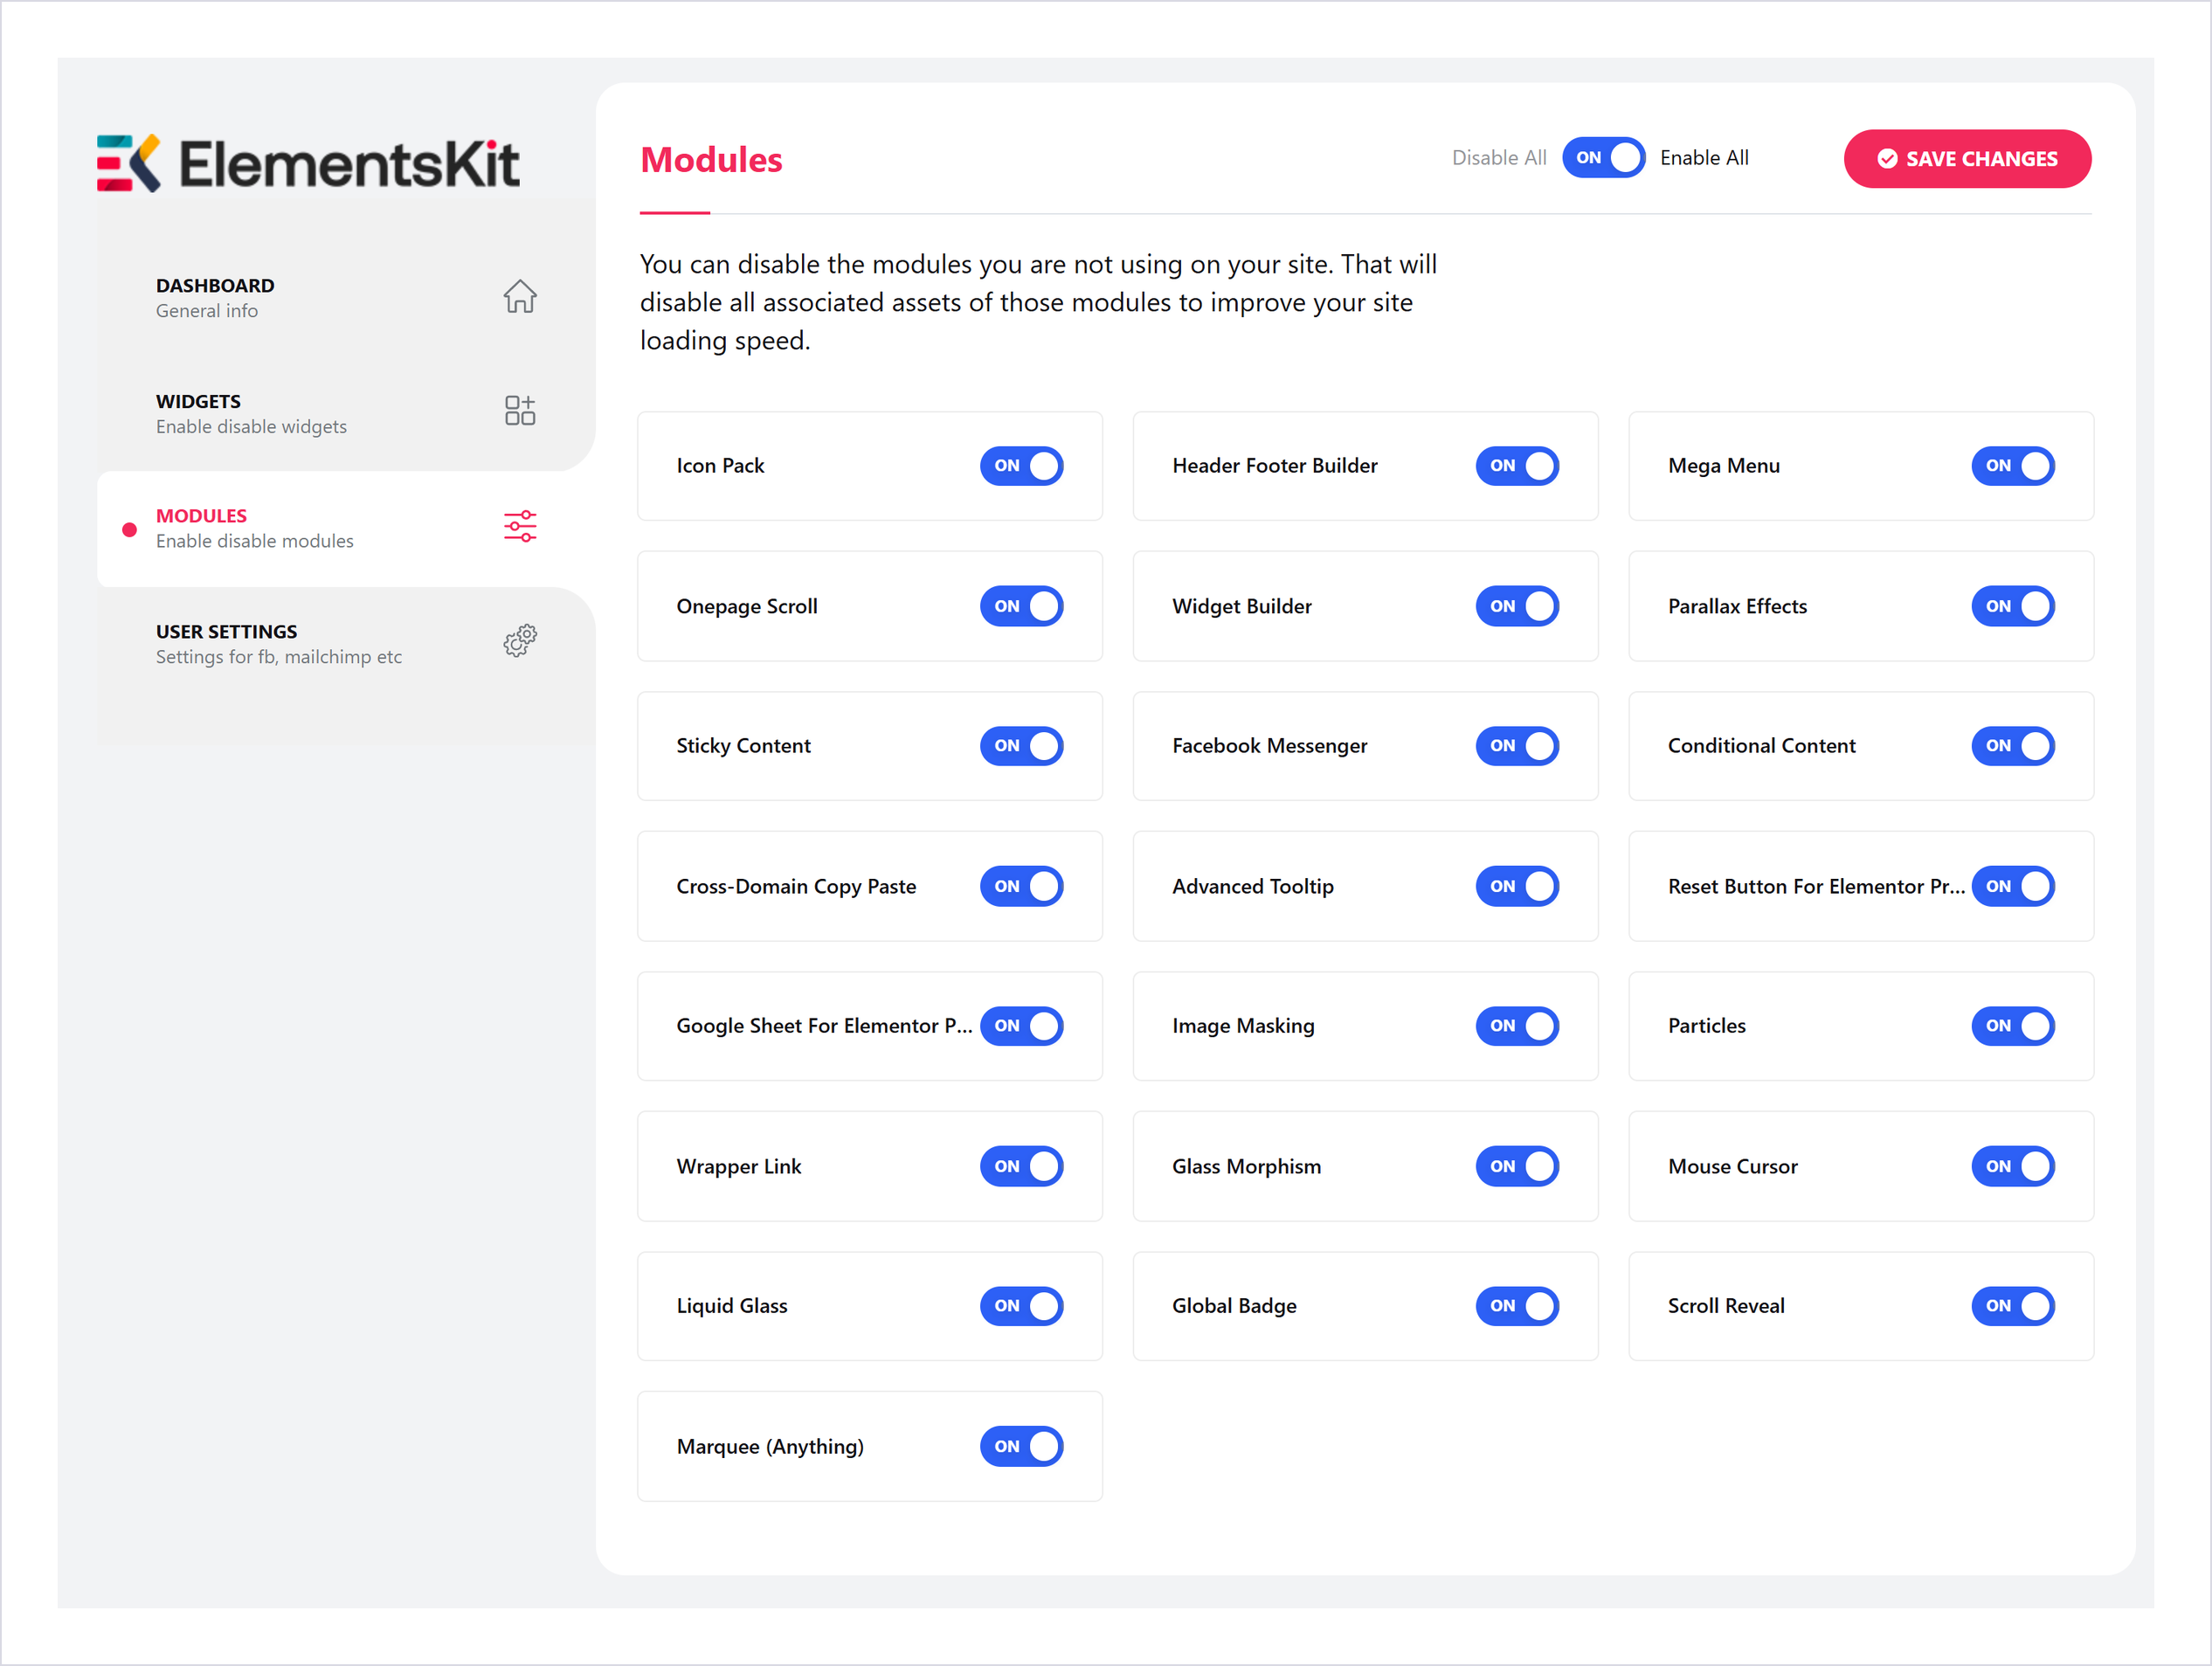Toggle the Google Sheet For Elementor switch
Screen dimensions: 2212x1666
pos(1020,1026)
